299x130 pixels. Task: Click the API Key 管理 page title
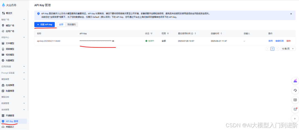click(43, 5)
